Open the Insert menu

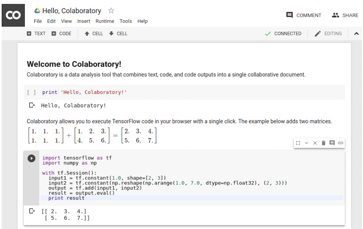pyautogui.click(x=83, y=21)
